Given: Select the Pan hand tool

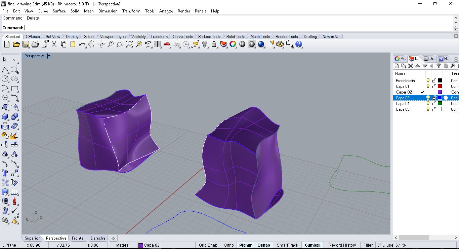Looking at the screenshot, I should pyautogui.click(x=91, y=44).
